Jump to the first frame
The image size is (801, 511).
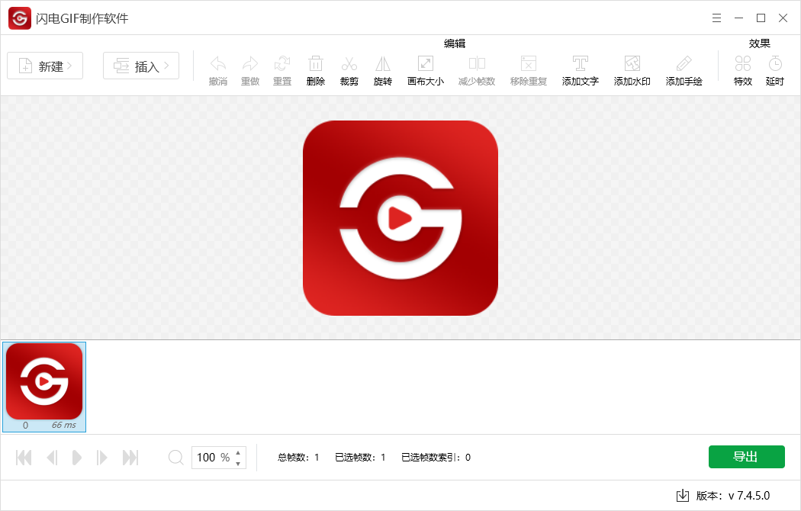24,458
